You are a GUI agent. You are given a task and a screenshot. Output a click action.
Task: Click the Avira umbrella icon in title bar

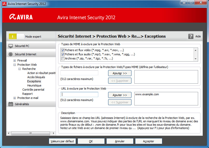(x=4, y=4)
